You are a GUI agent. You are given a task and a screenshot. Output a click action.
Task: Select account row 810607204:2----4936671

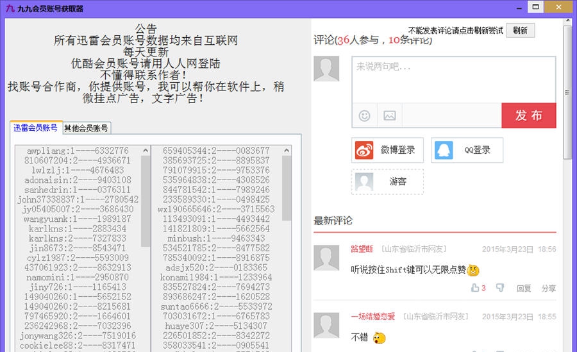[78, 160]
